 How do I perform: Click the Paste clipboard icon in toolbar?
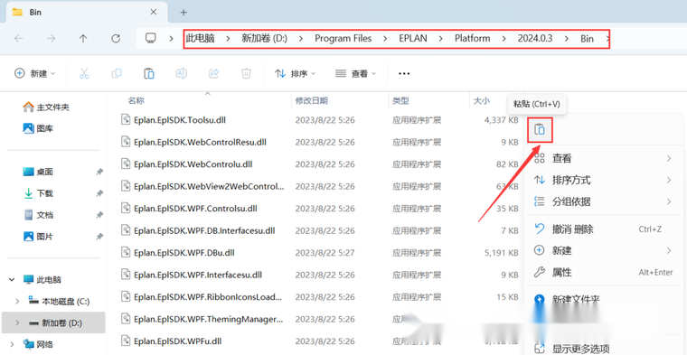pos(149,73)
